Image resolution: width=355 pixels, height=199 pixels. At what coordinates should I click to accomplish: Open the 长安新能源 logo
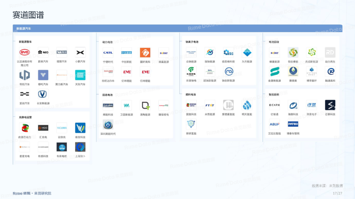pos(43,94)
